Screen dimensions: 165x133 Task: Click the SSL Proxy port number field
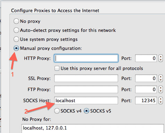pyautogui.click(x=146, y=78)
